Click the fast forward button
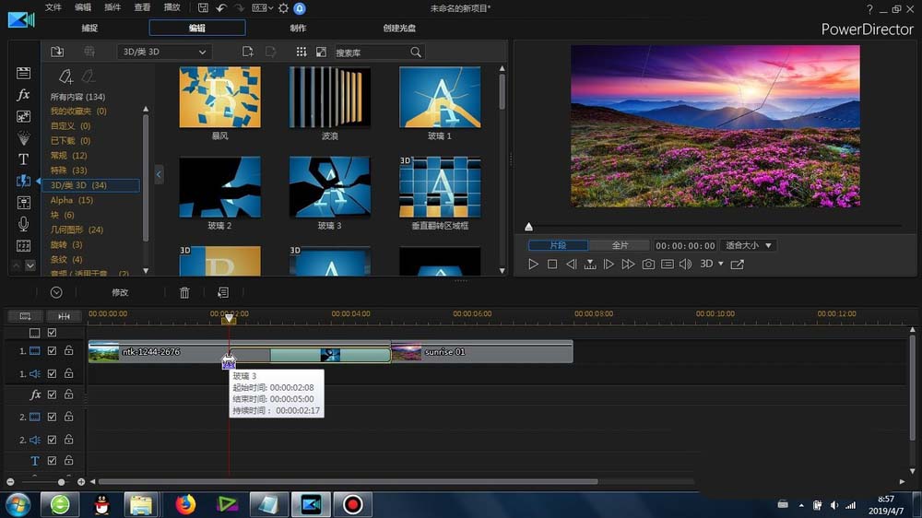 point(628,265)
